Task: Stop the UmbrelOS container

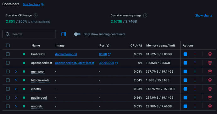Action: tap(185, 54)
